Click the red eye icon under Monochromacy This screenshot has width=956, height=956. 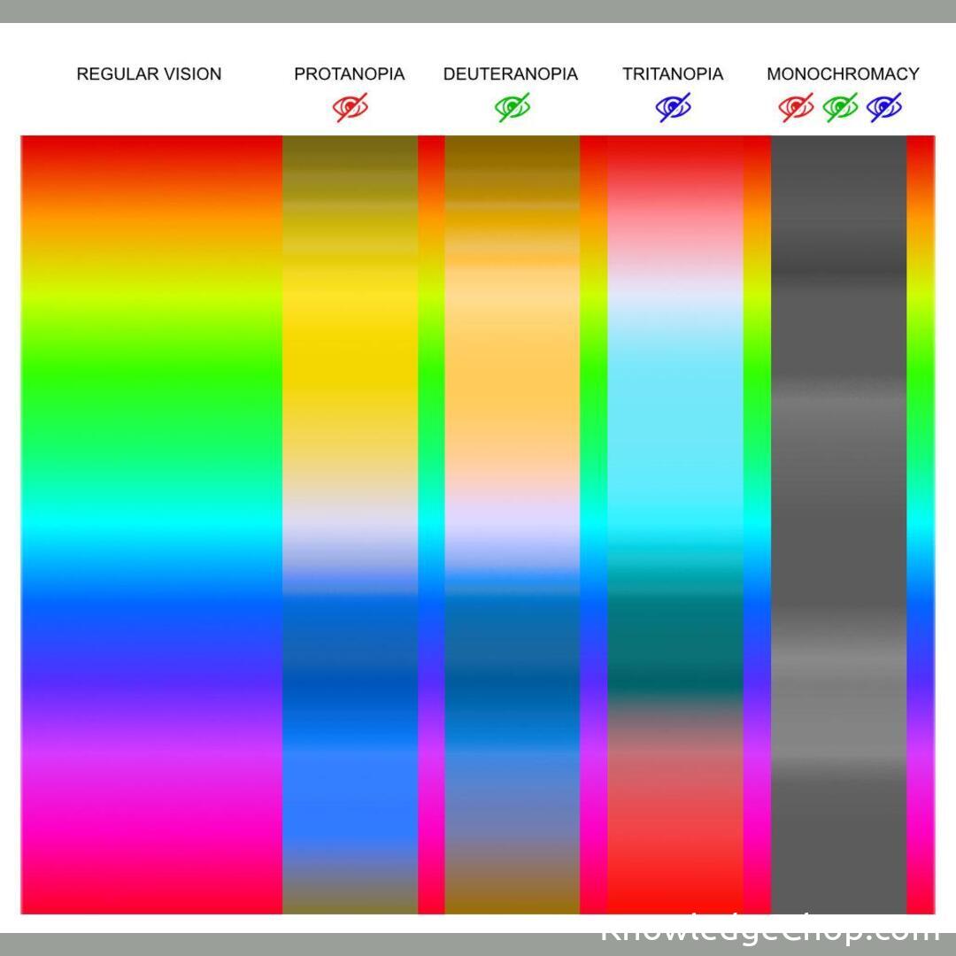pyautogui.click(x=796, y=107)
